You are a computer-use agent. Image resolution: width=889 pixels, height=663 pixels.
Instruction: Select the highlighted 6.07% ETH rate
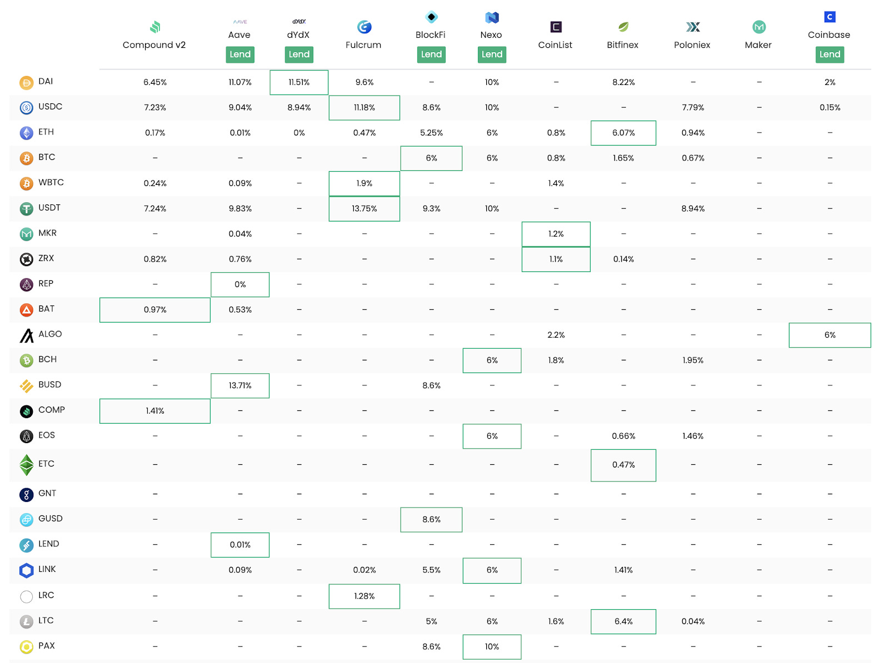coord(623,133)
